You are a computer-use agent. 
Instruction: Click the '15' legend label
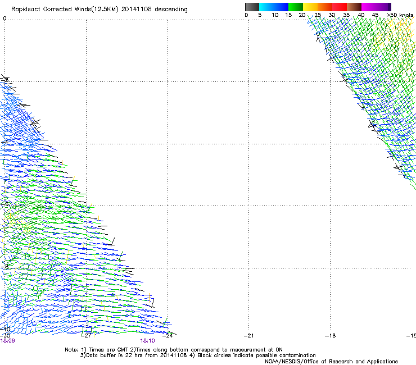pyautogui.click(x=288, y=15)
